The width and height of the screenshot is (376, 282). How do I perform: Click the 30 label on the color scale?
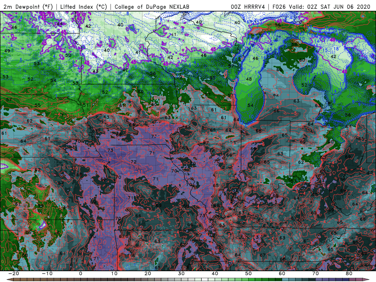181,274
